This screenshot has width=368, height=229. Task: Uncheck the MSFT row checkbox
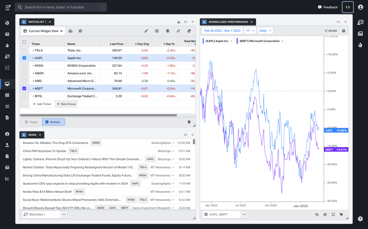(x=25, y=88)
